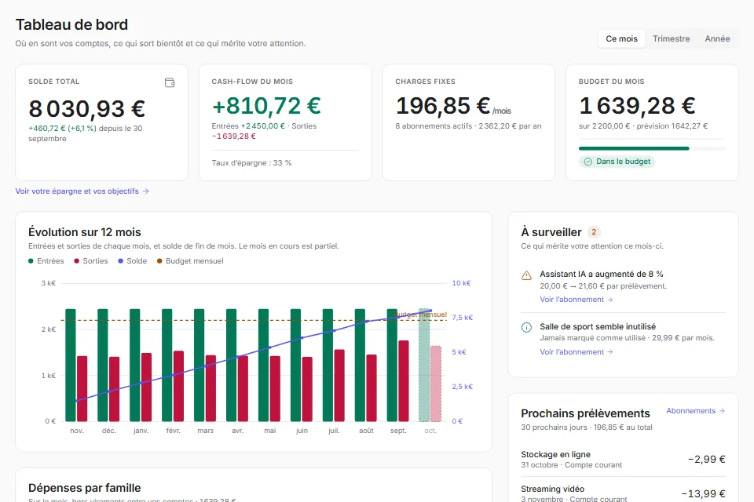Viewport: 754px width, 502px height.
Task: Click the warning triangle icon beside Assistant IA
Action: point(526,275)
